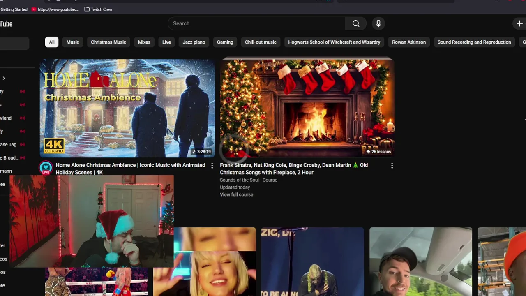526x296 pixels.
Task: Filter by Rowan Atkinson chip
Action: 409,42
